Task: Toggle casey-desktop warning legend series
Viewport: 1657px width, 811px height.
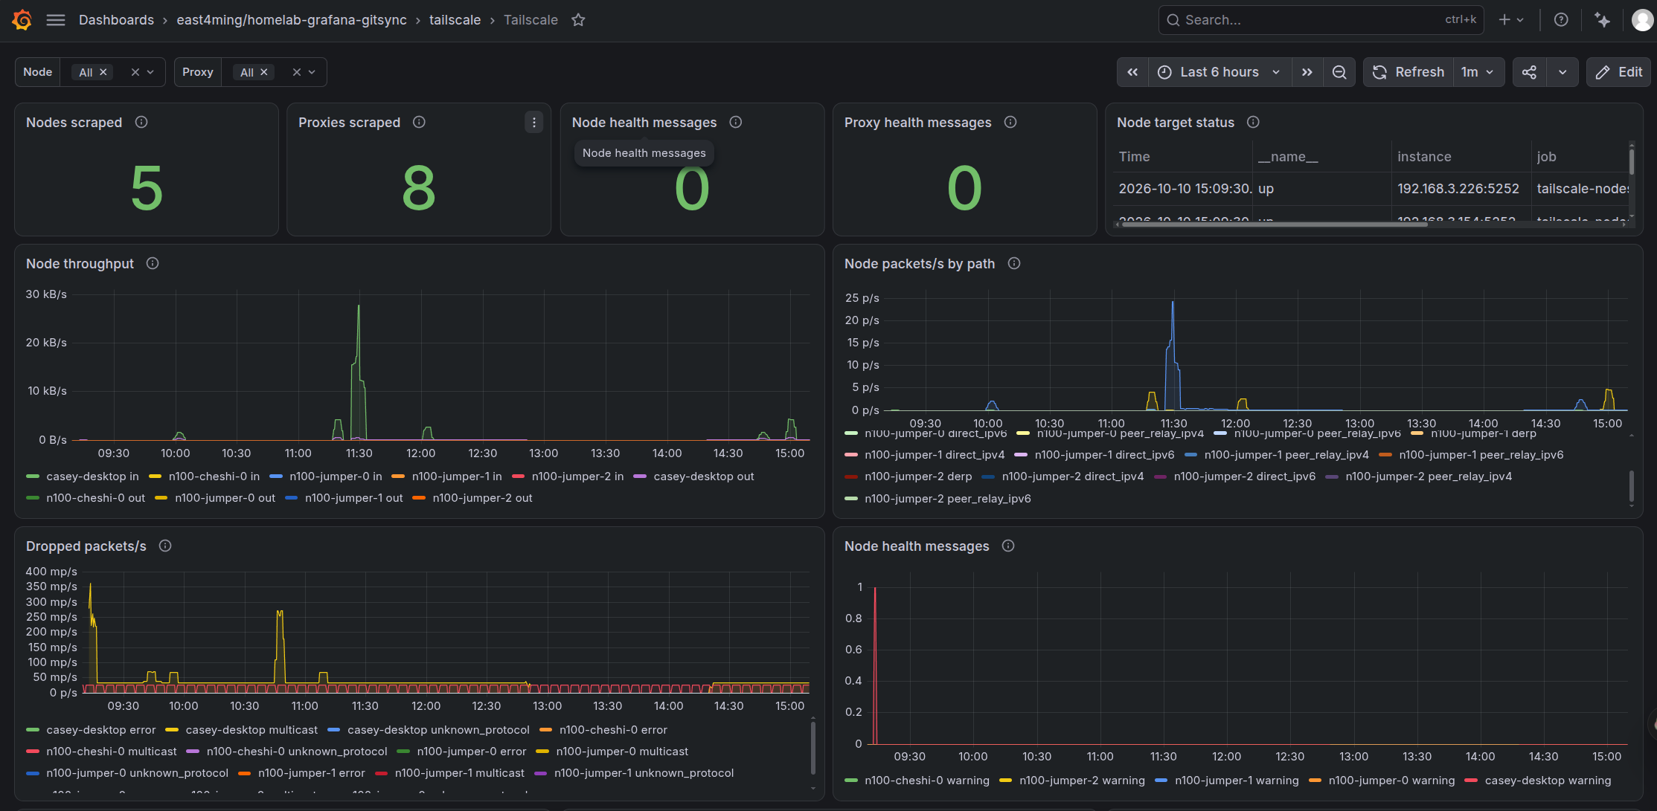Action: tap(1548, 781)
